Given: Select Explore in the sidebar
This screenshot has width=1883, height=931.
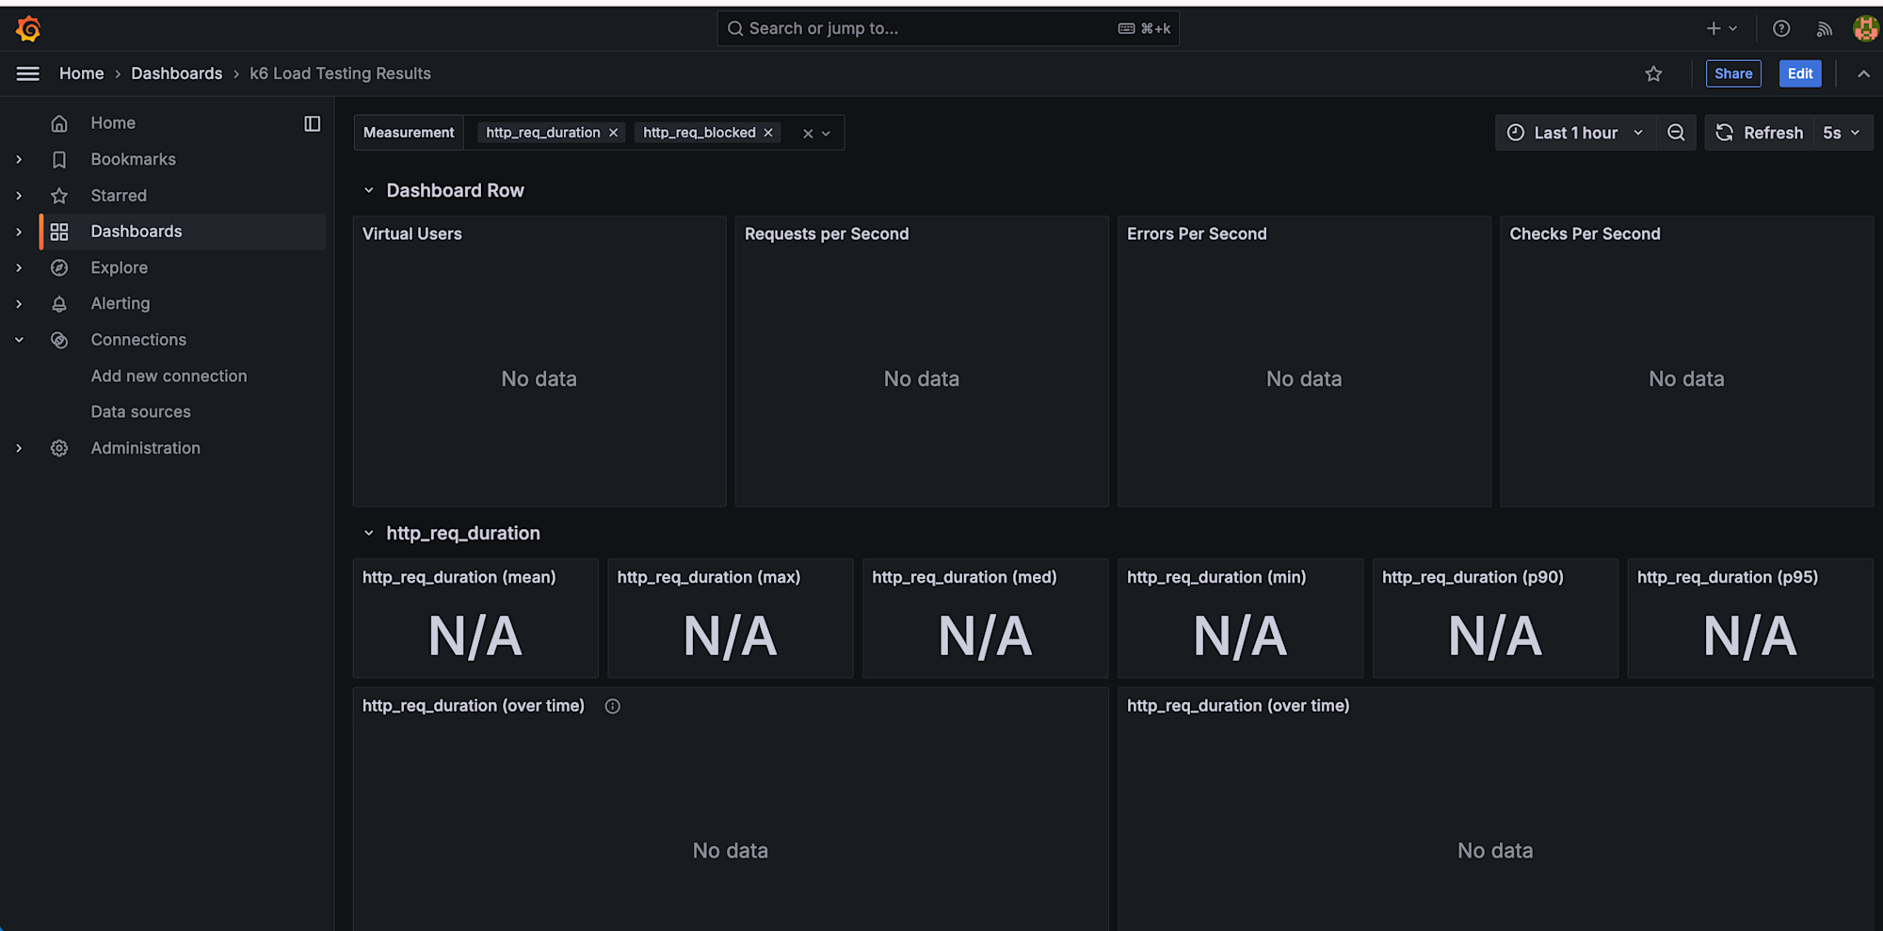Looking at the screenshot, I should coord(119,267).
